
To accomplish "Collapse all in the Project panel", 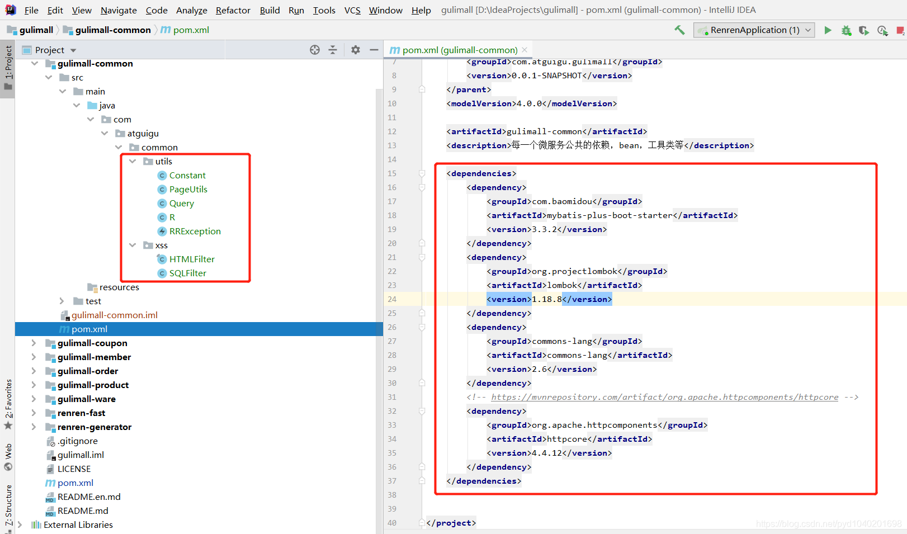I will (333, 50).
